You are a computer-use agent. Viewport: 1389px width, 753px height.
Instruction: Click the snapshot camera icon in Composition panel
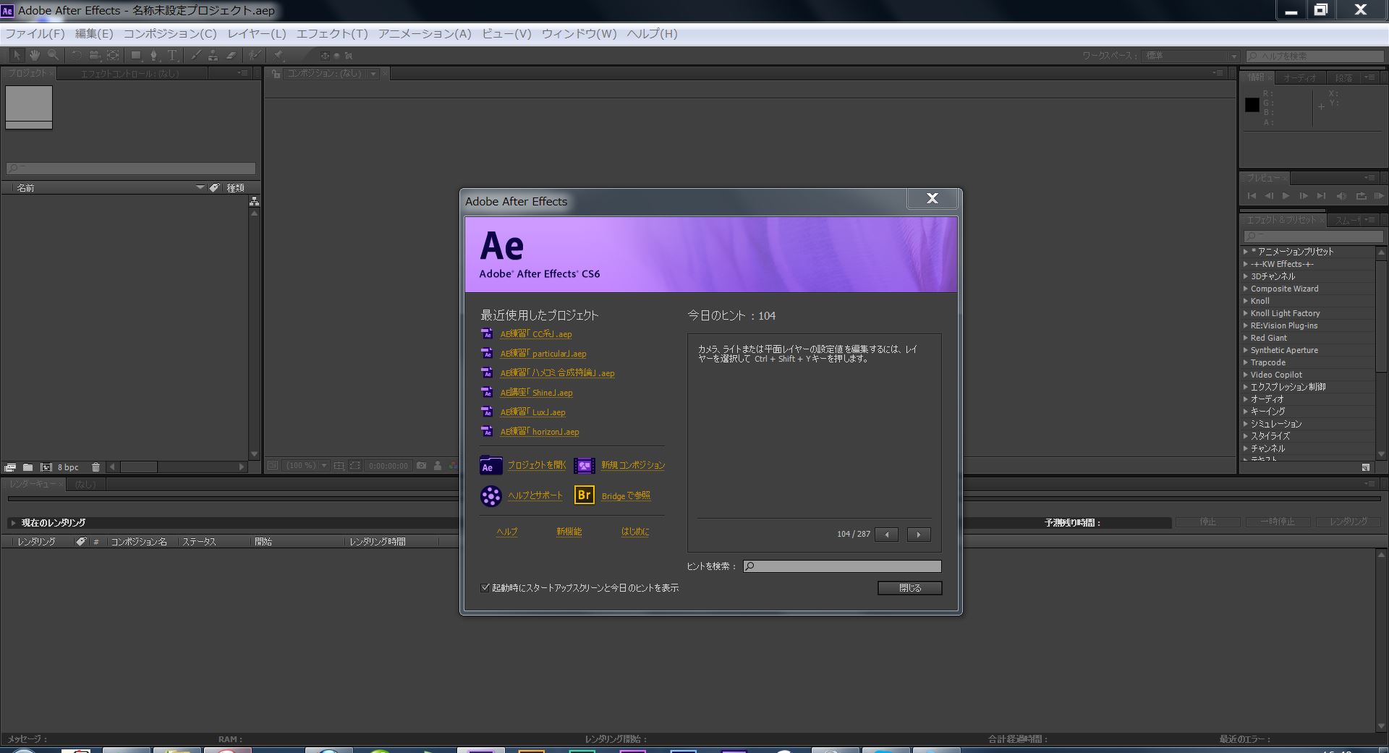pyautogui.click(x=421, y=466)
